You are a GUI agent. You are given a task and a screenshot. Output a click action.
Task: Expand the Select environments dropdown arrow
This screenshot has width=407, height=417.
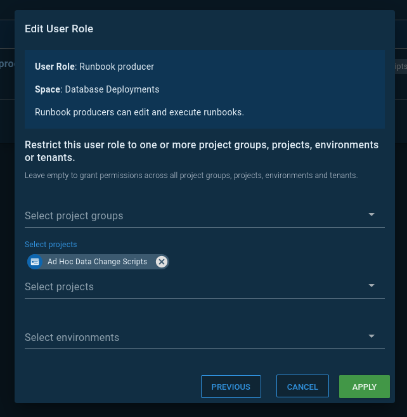pos(371,337)
